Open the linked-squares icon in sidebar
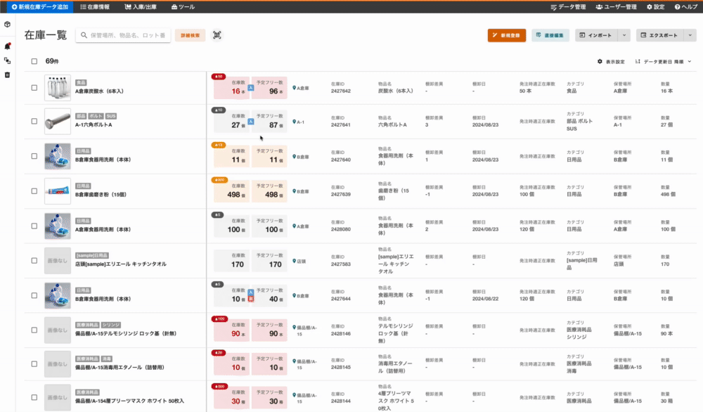The height and width of the screenshot is (412, 703). (x=7, y=60)
